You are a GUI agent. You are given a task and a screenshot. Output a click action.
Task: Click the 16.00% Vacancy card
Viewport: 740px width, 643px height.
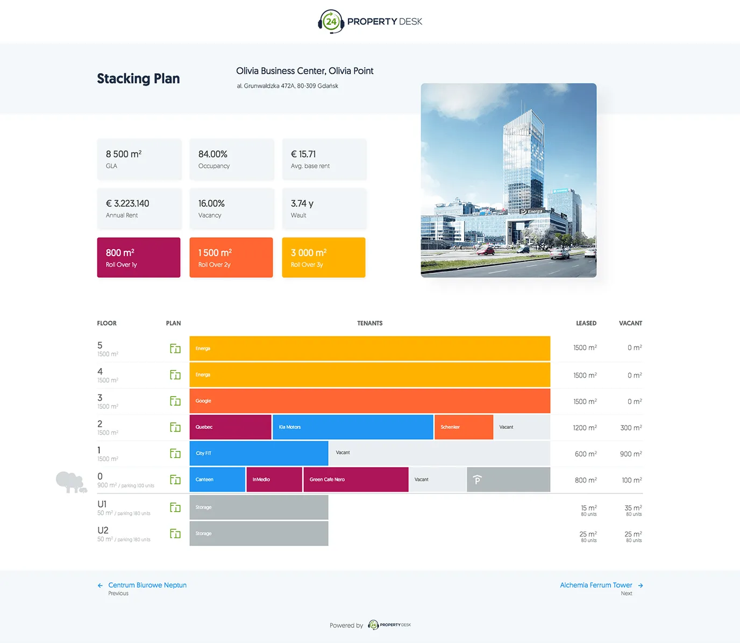232,208
